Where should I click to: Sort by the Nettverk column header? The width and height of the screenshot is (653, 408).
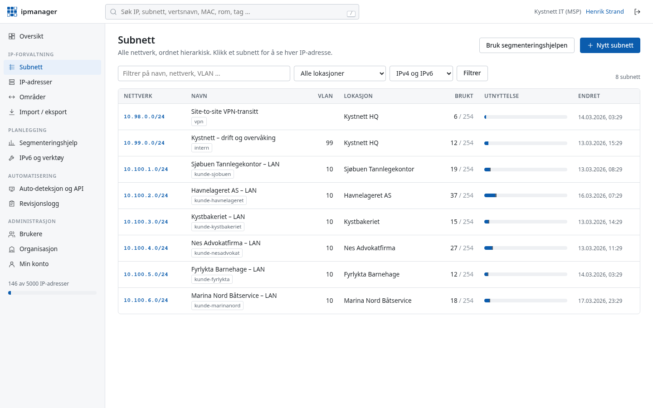coord(138,96)
